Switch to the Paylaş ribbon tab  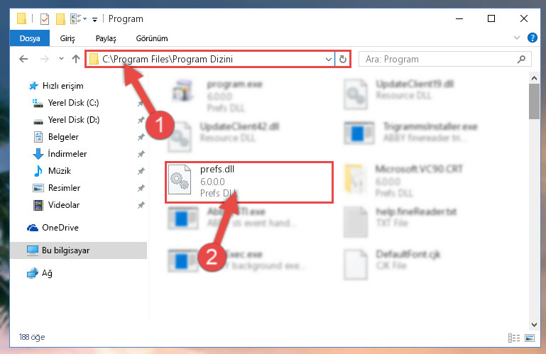[x=106, y=38]
